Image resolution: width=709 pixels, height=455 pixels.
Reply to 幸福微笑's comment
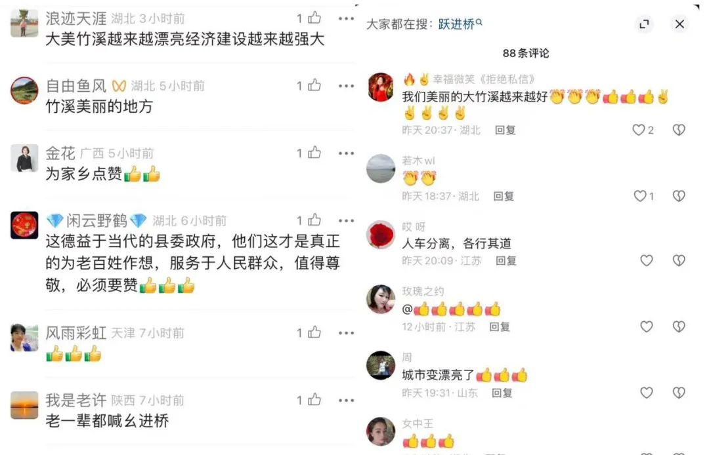505,130
